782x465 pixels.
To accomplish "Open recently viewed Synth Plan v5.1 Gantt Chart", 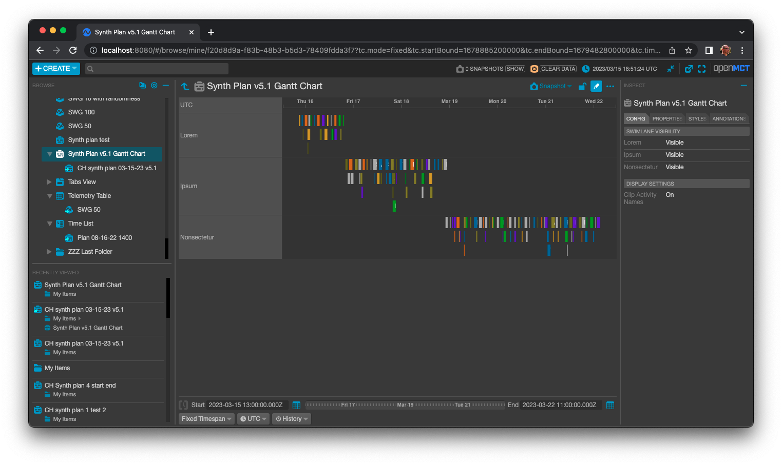I will 83,285.
